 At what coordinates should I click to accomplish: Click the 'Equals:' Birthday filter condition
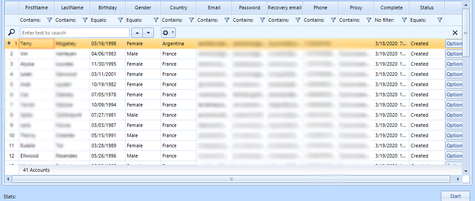point(99,20)
